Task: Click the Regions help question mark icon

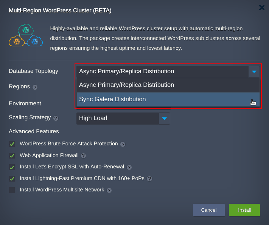Action: point(35,87)
